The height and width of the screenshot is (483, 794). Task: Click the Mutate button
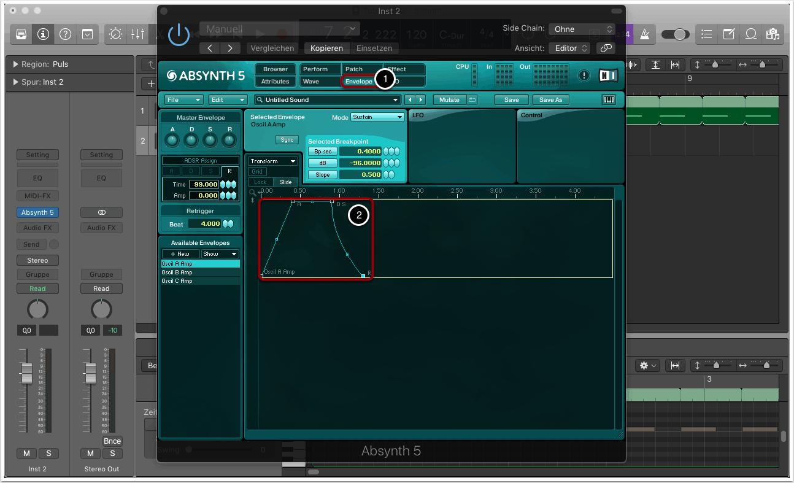[x=449, y=100]
